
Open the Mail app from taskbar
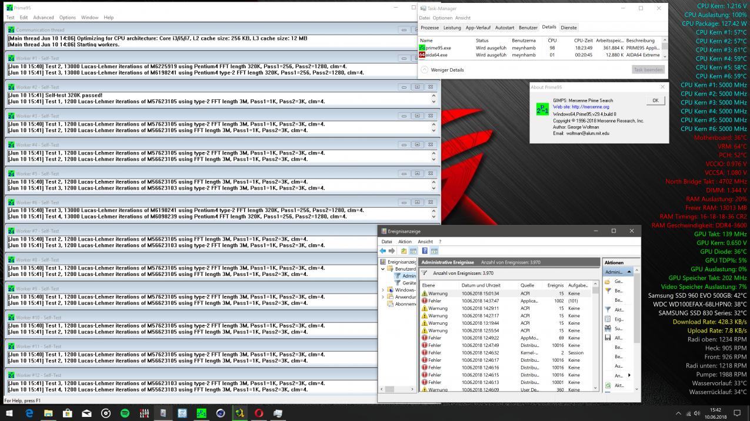(x=86, y=413)
